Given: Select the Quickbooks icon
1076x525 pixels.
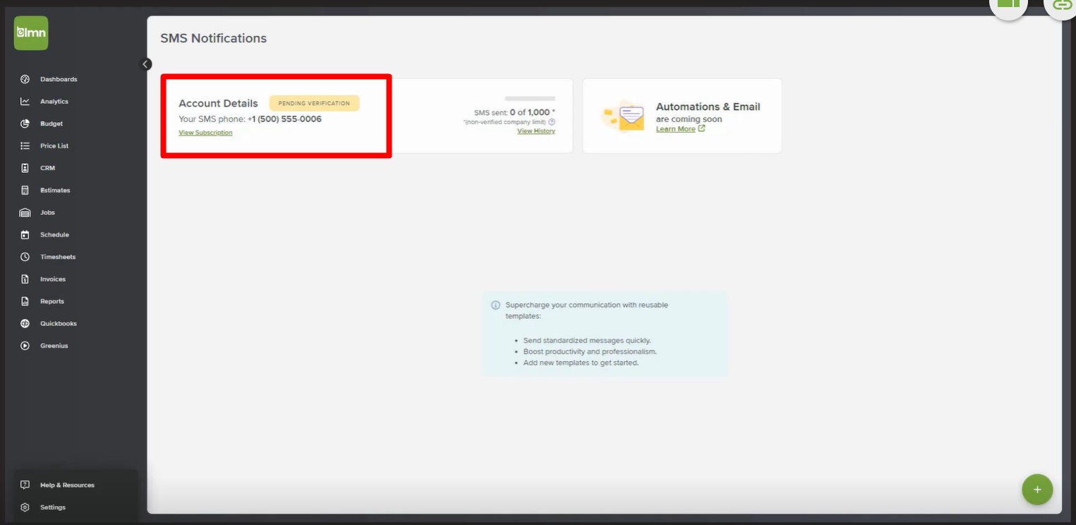Looking at the screenshot, I should click(x=25, y=324).
